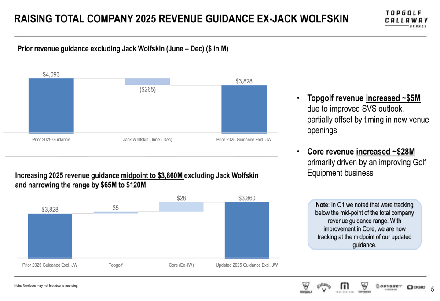Image resolution: width=440 pixels, height=301 pixels.
Task: Click the 'Prior revenue guidance excluding Jack Wolfskin' heading
Action: click(x=123, y=49)
